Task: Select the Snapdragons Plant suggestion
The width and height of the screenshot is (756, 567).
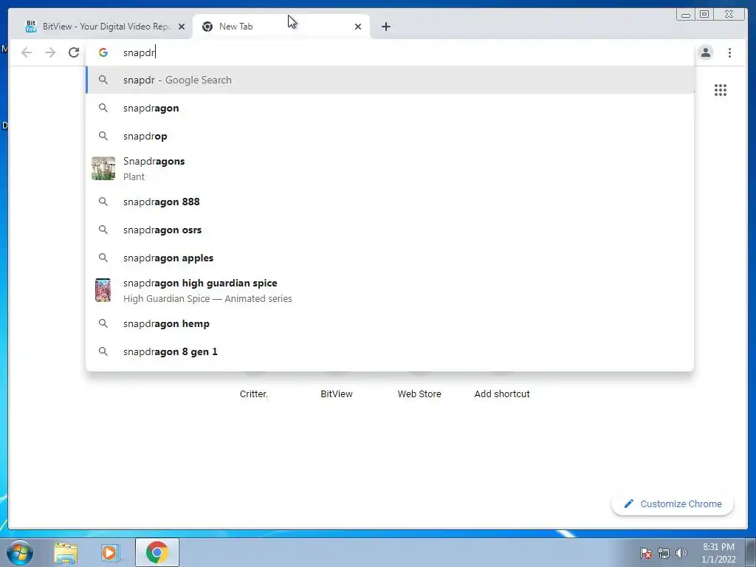Action: click(390, 169)
